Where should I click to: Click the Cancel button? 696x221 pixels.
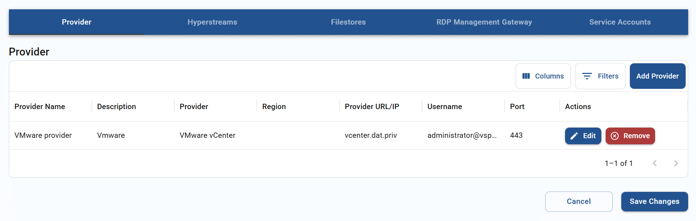click(579, 201)
